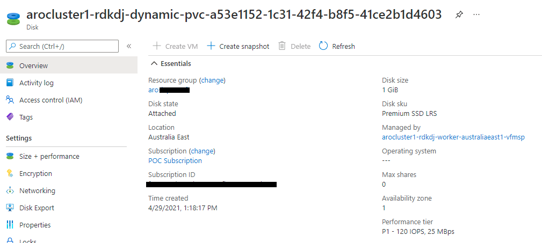Refresh the disk overview

pos(337,46)
